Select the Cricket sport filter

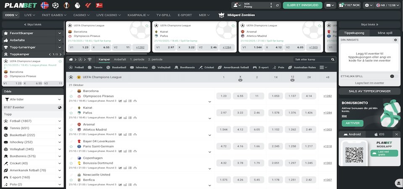coord(207,67)
